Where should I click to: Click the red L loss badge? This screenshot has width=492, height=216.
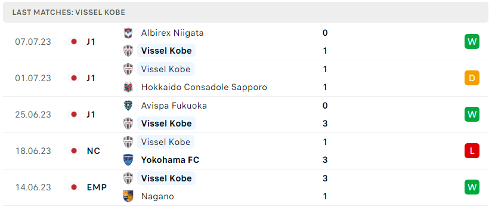point(472,151)
